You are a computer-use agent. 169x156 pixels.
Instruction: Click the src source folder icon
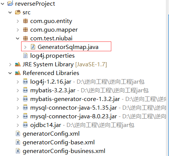(x=18, y=12)
